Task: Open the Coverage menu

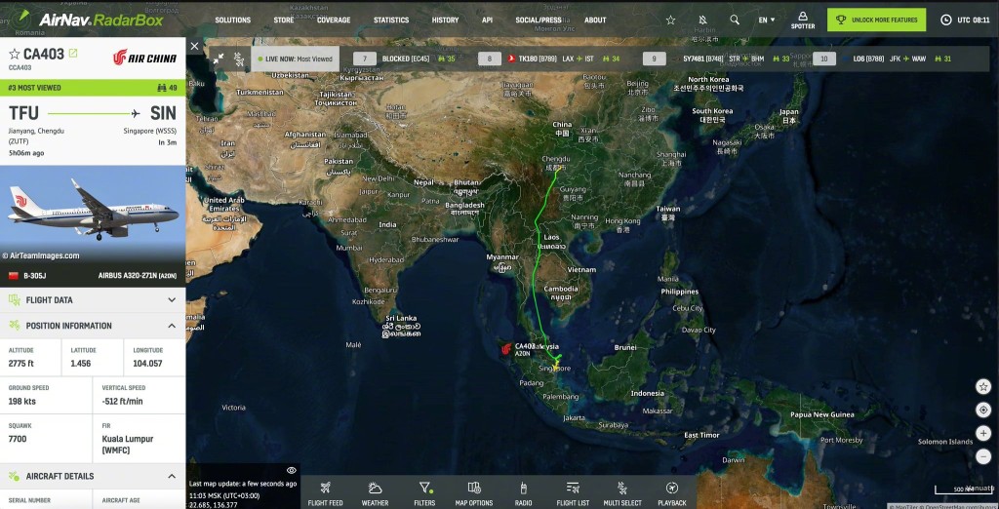Action: (x=334, y=20)
